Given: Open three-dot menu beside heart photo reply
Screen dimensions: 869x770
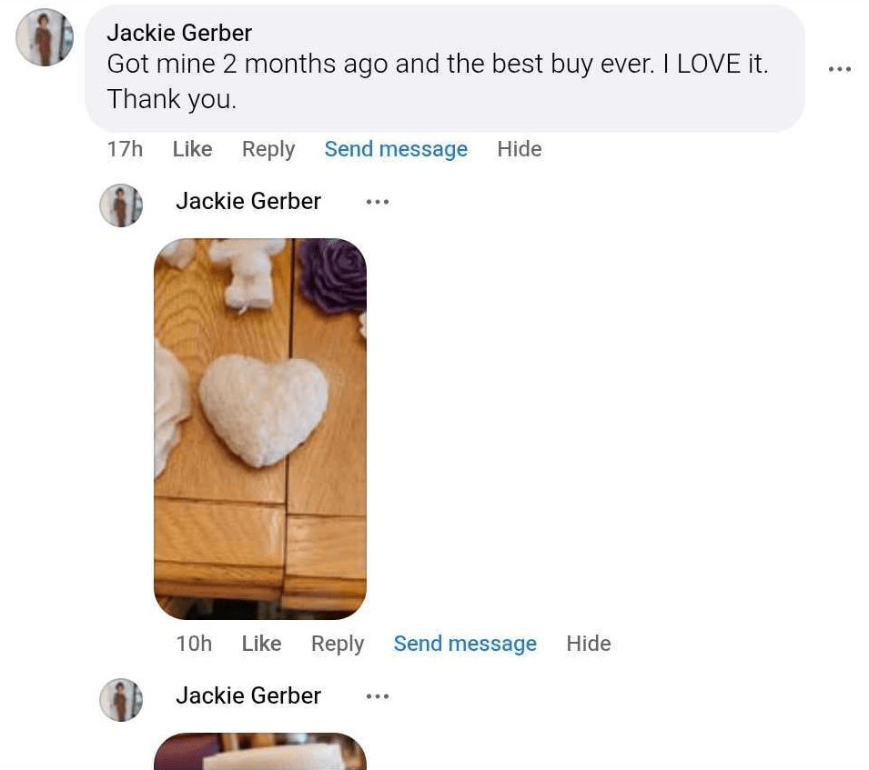Looking at the screenshot, I should pos(378,202).
